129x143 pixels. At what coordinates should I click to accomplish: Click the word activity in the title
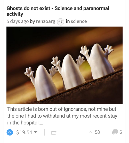15,14
